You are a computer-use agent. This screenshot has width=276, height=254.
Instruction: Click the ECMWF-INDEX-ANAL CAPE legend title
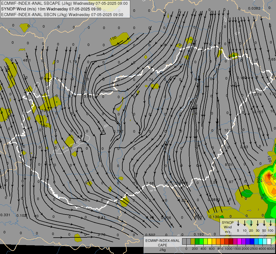pos(162,243)
